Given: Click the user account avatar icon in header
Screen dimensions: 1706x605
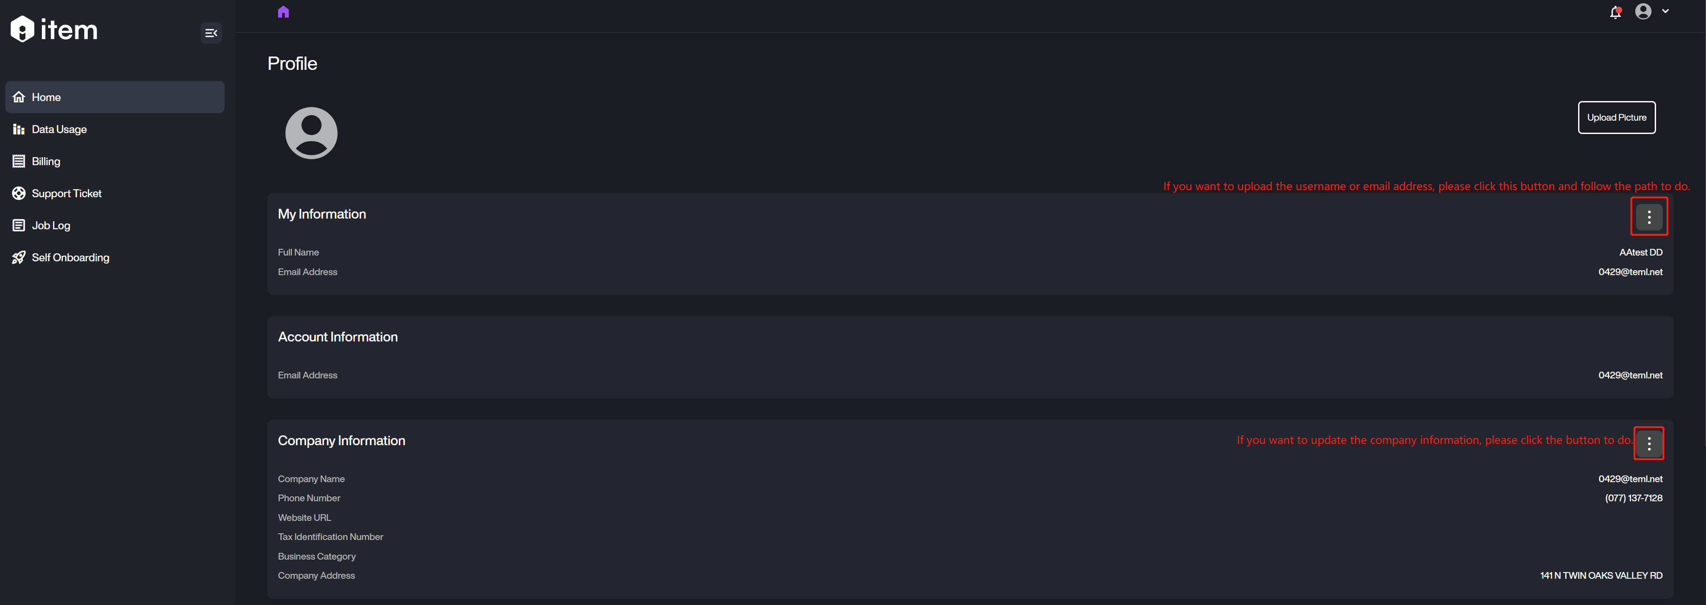Looking at the screenshot, I should coord(1642,11).
